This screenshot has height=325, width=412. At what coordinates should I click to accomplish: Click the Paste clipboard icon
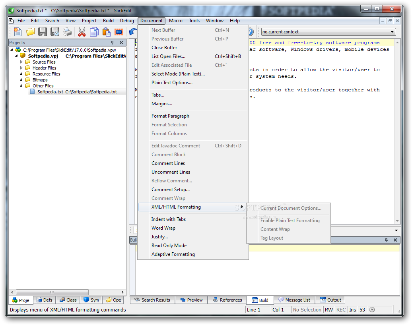pyautogui.click(x=107, y=32)
